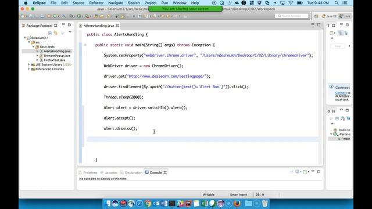Expand the FirefoxTest.java tree node
This screenshot has width=372, height=209.
click(37, 60)
